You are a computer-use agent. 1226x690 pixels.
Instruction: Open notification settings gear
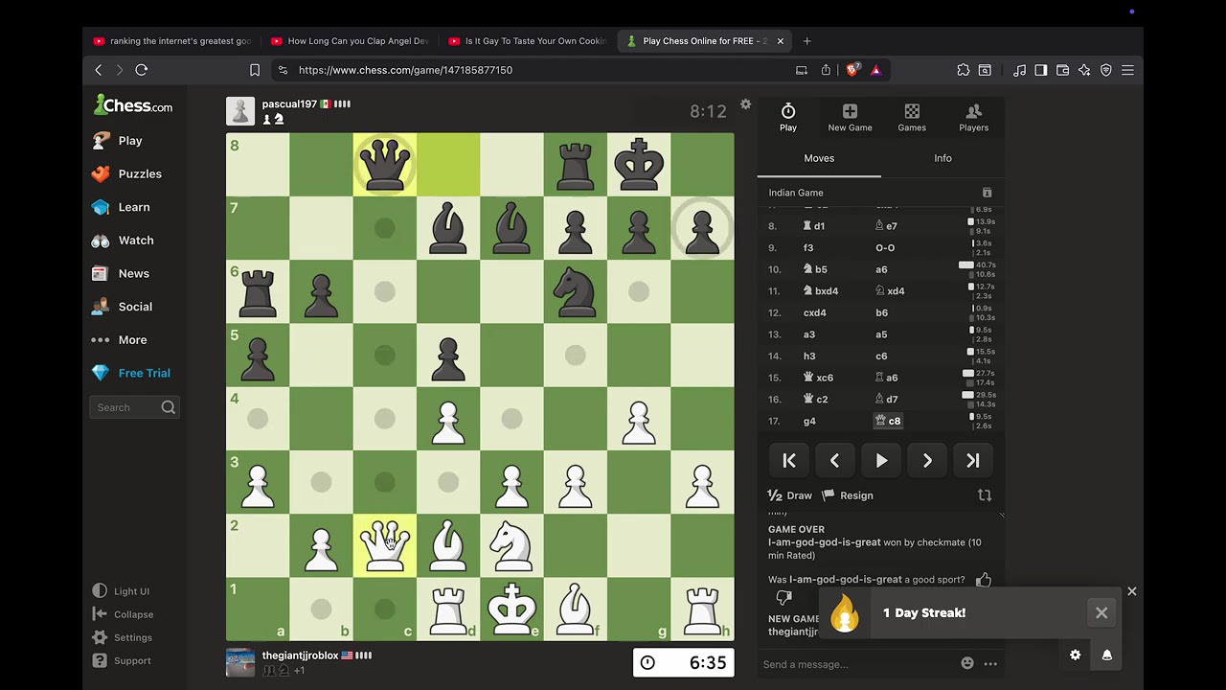[1076, 655]
